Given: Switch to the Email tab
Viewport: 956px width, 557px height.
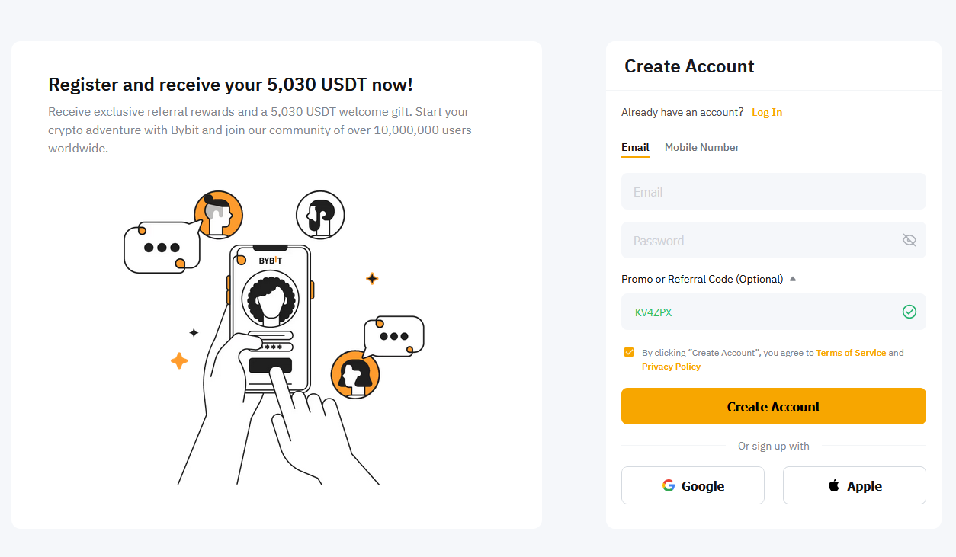Looking at the screenshot, I should pos(635,147).
